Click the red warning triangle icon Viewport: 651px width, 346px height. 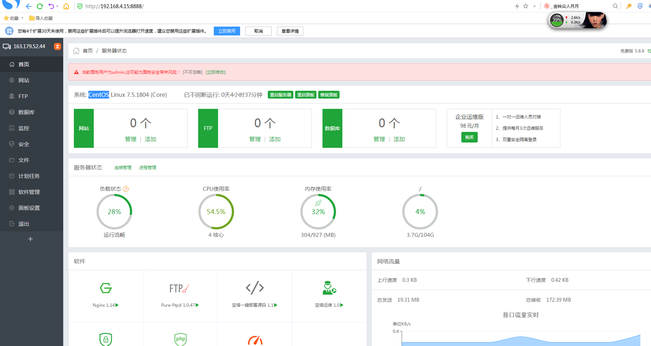pos(76,72)
